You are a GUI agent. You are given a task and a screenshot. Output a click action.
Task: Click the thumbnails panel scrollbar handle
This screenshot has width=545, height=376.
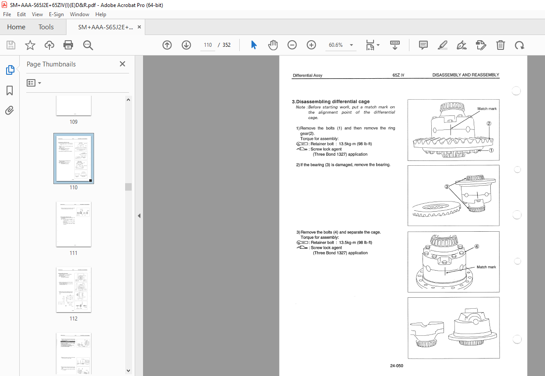(128, 187)
